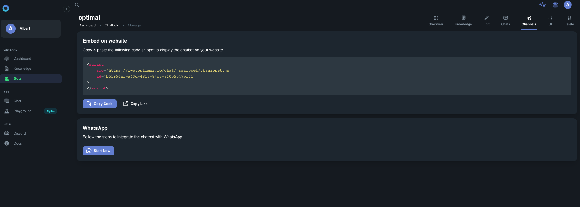This screenshot has width=580, height=207.
Task: Open the Albert profile card
Action: coord(31,29)
